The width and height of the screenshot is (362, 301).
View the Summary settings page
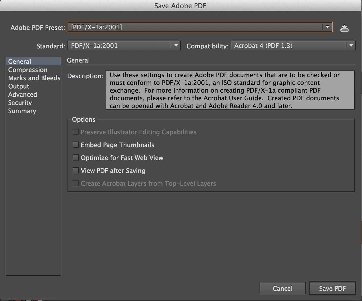click(22, 111)
